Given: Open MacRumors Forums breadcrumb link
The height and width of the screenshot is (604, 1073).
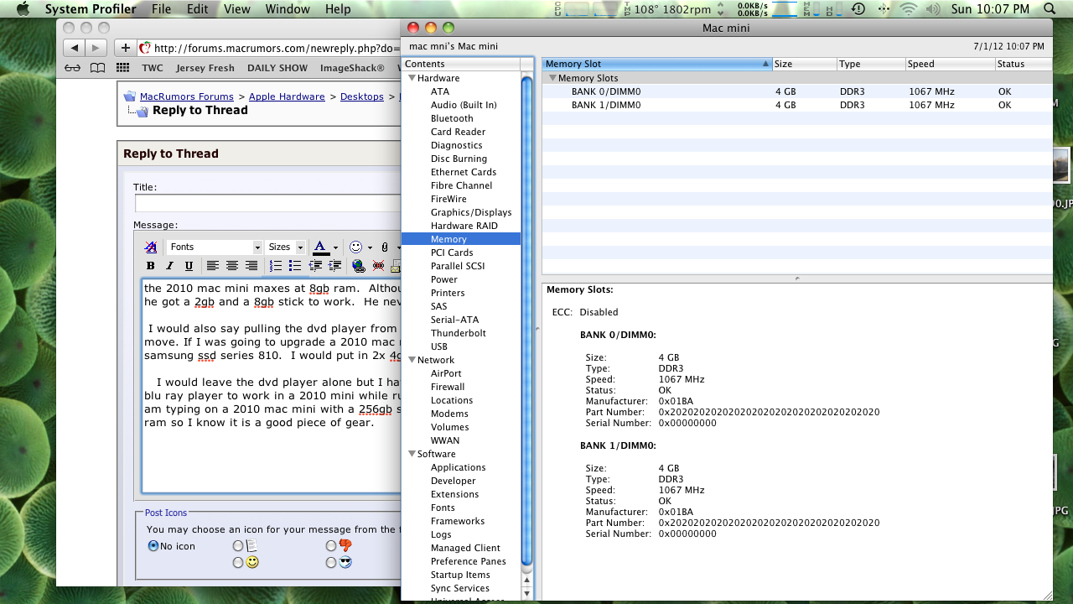Looking at the screenshot, I should 187,96.
